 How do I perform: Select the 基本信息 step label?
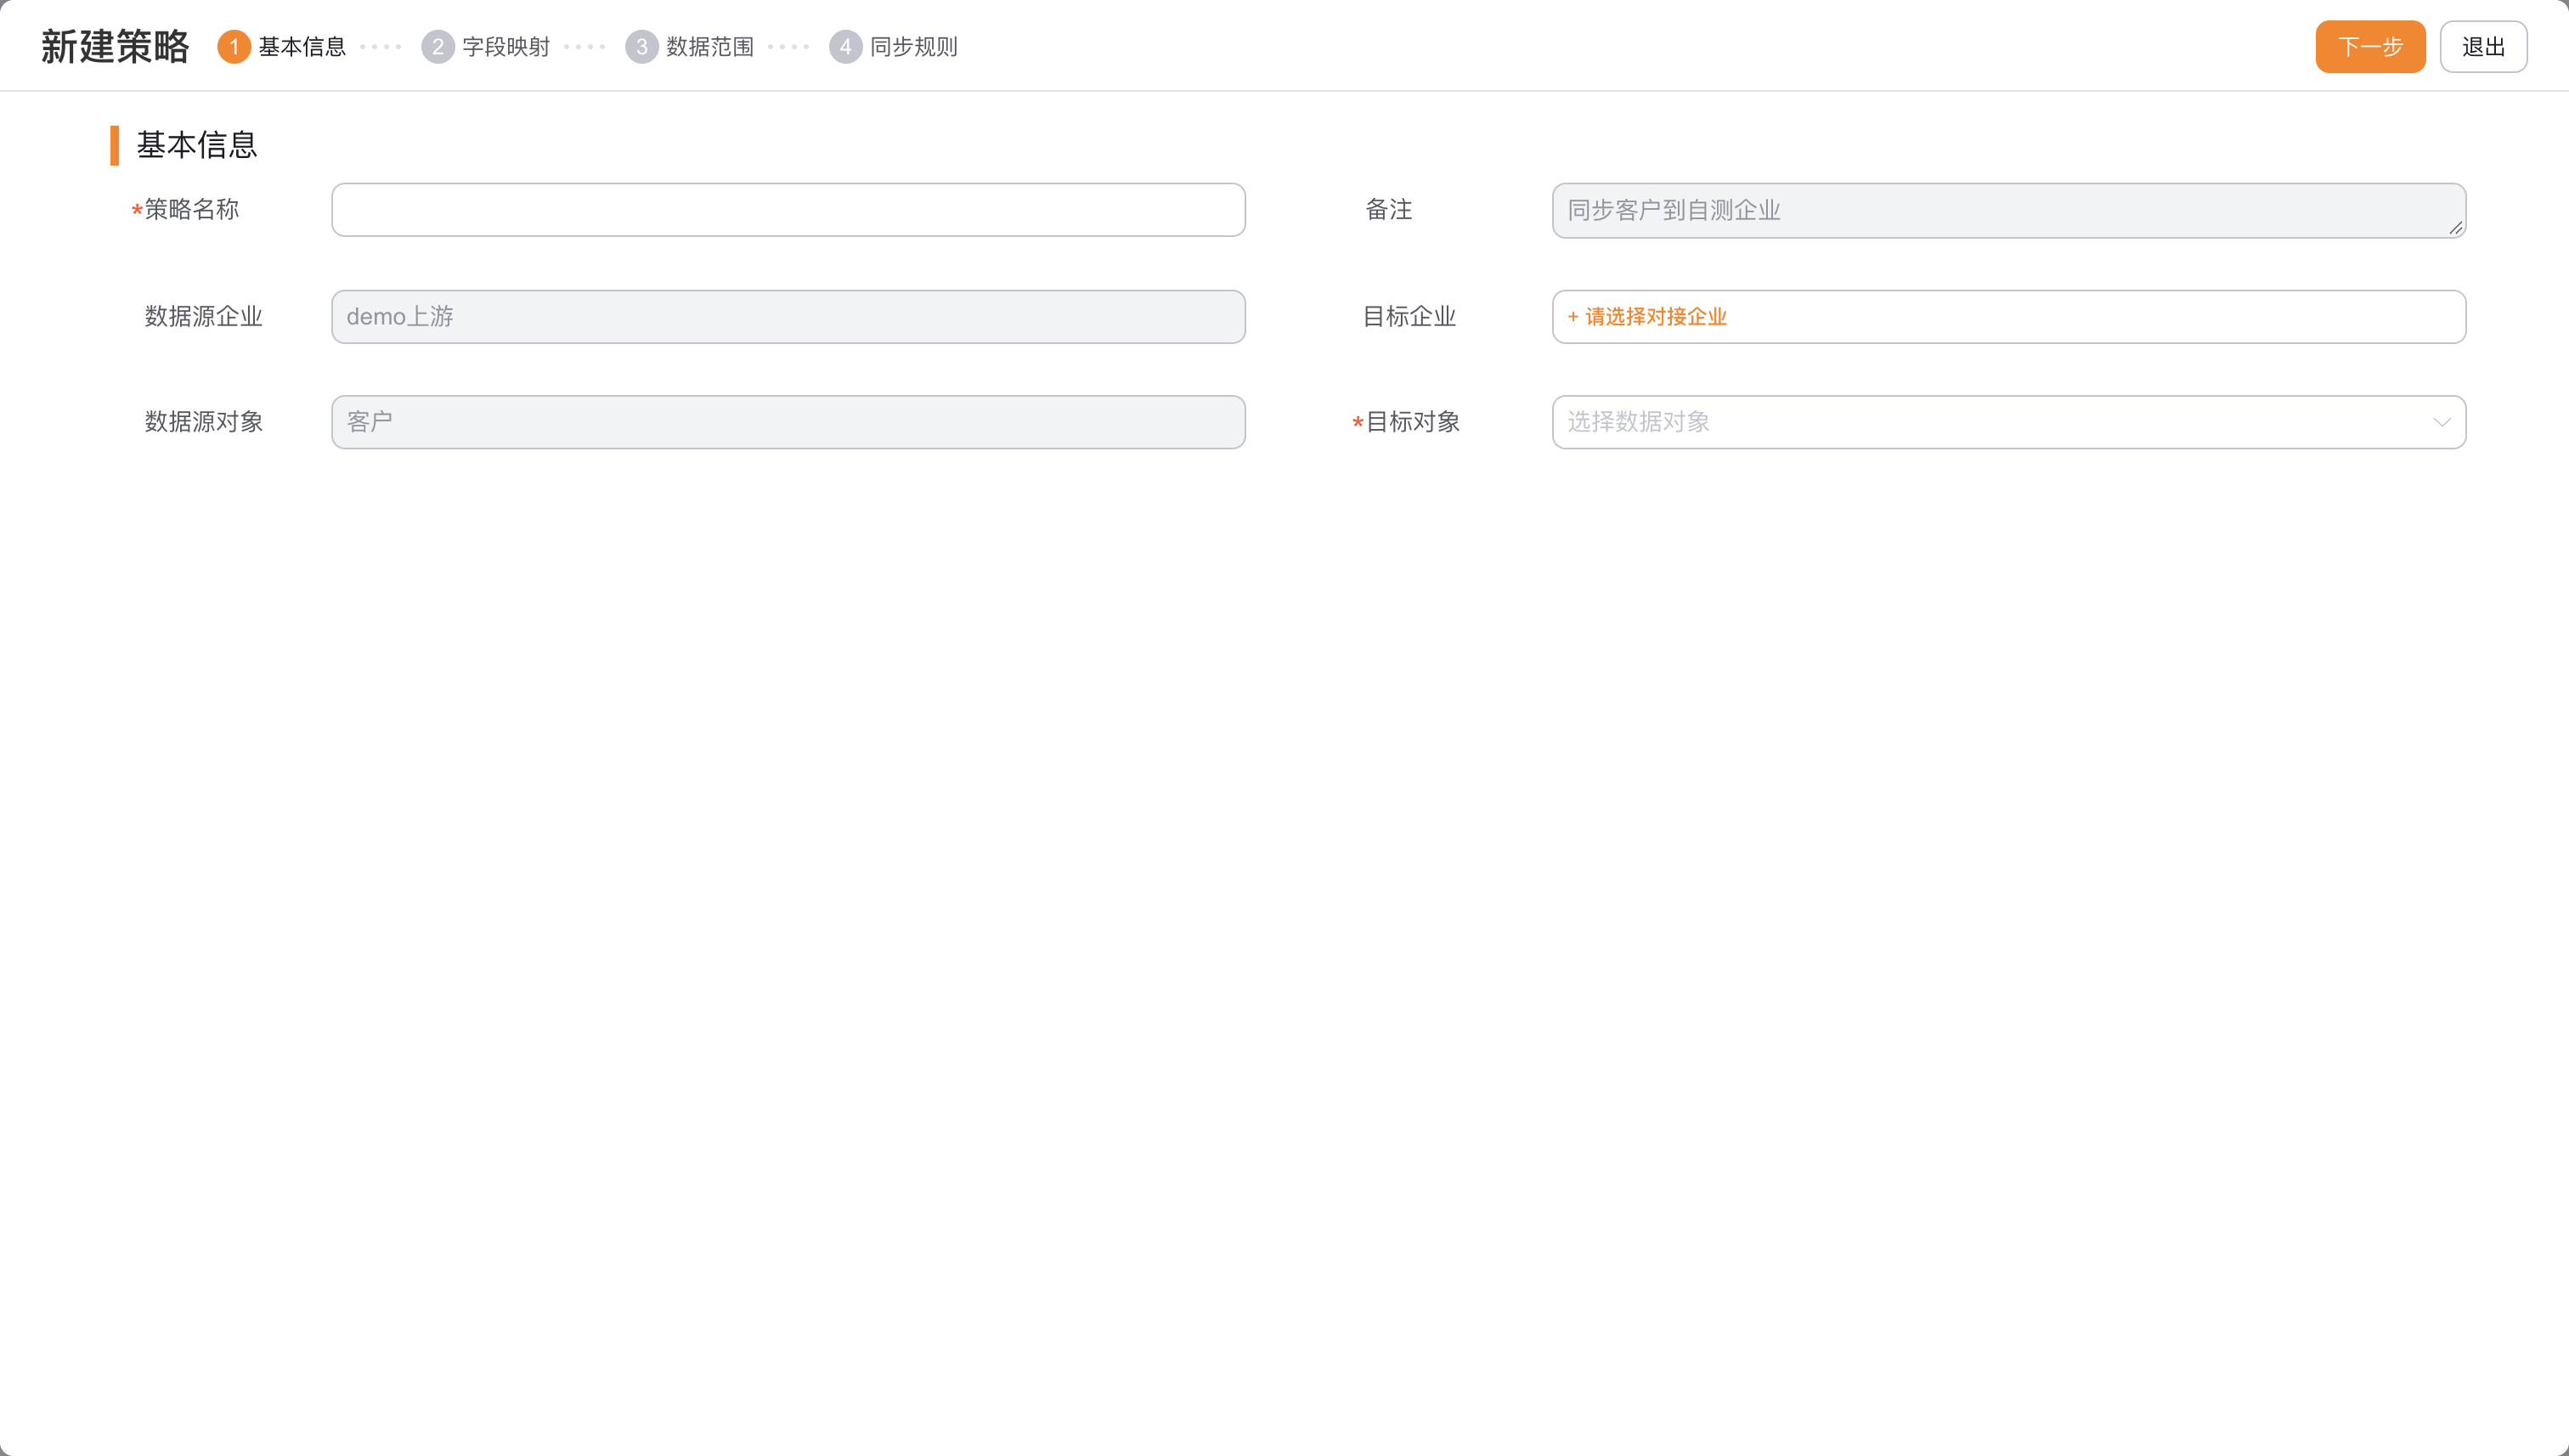(302, 47)
